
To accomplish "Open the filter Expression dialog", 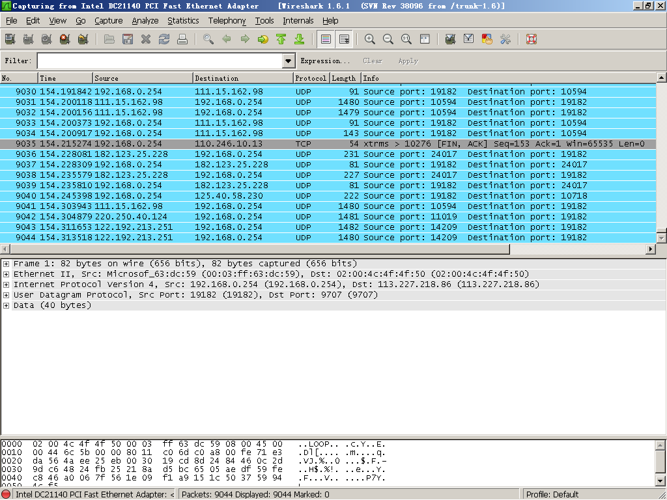I will [325, 61].
